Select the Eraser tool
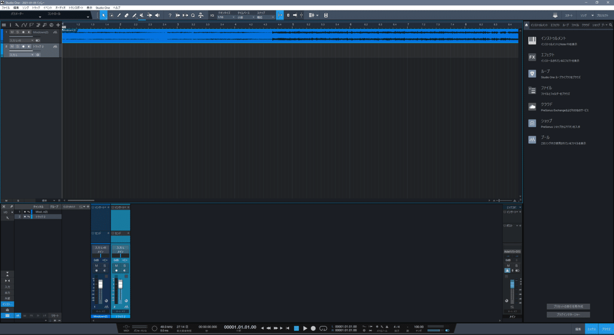 [x=126, y=15]
